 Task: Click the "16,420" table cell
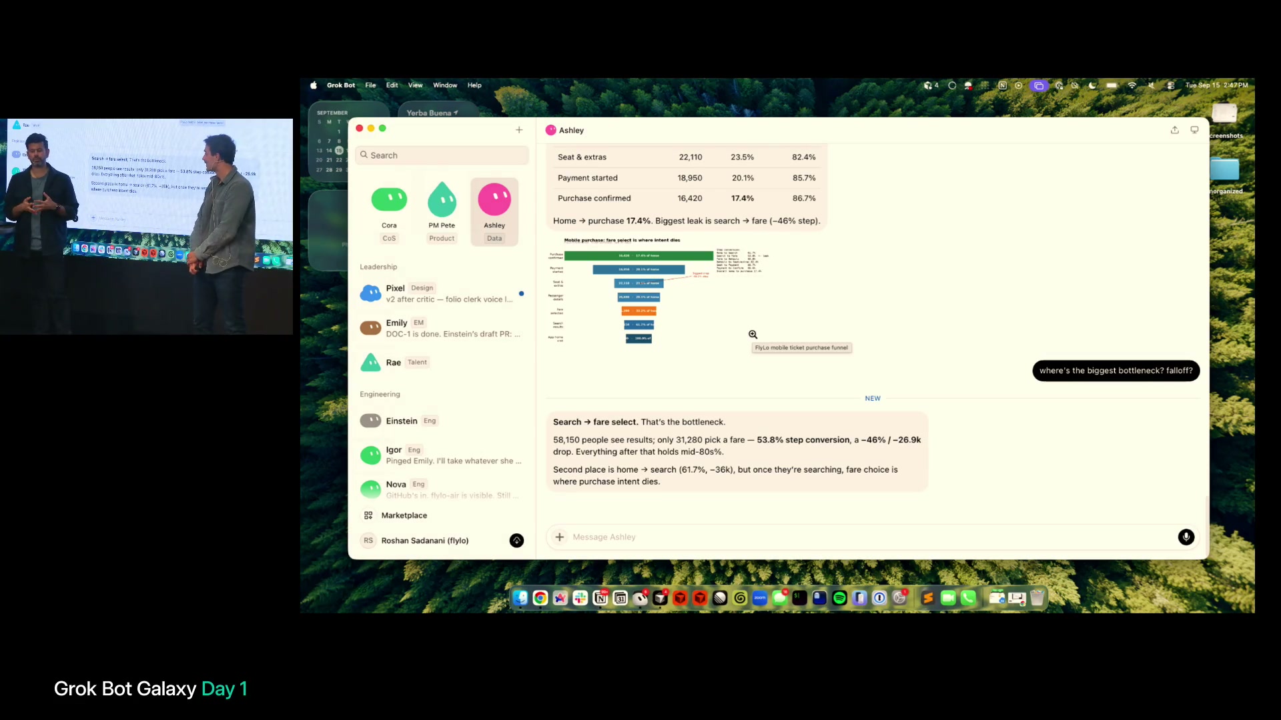point(690,198)
